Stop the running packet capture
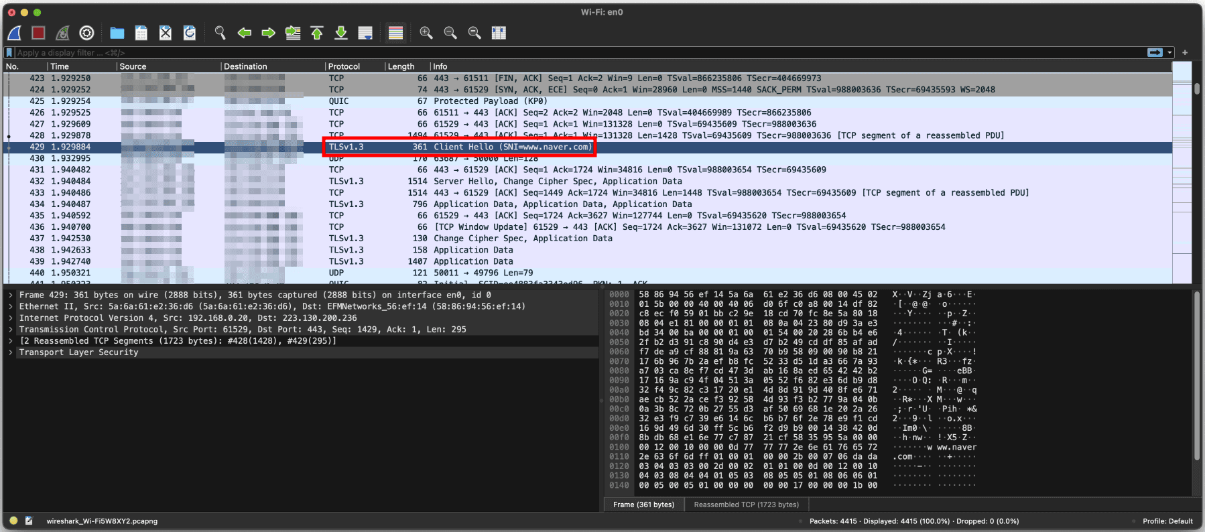Screen dimensions: 1205x532 tap(38, 33)
